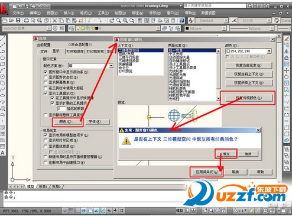Screen dimensions: 292x216
Task: Open the AutoCAD Classic workspace dropdown
Action: (48, 28)
